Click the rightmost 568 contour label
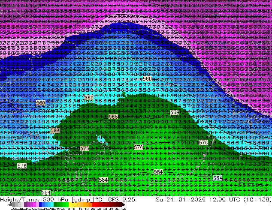This screenshot has height=210, width=272. tap(175, 112)
